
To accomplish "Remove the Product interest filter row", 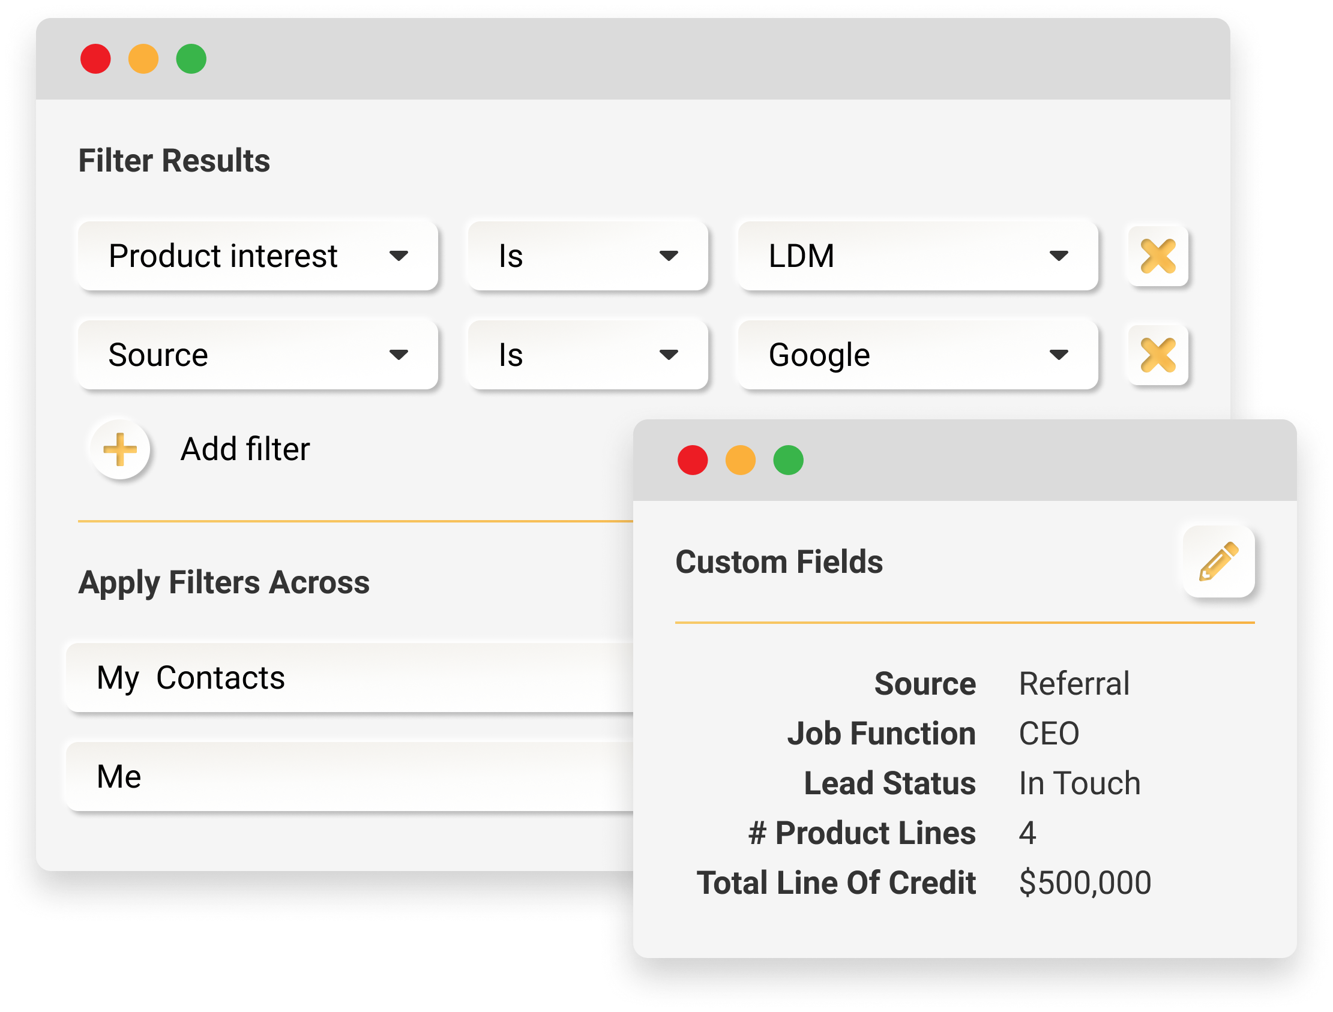I will click(x=1158, y=256).
